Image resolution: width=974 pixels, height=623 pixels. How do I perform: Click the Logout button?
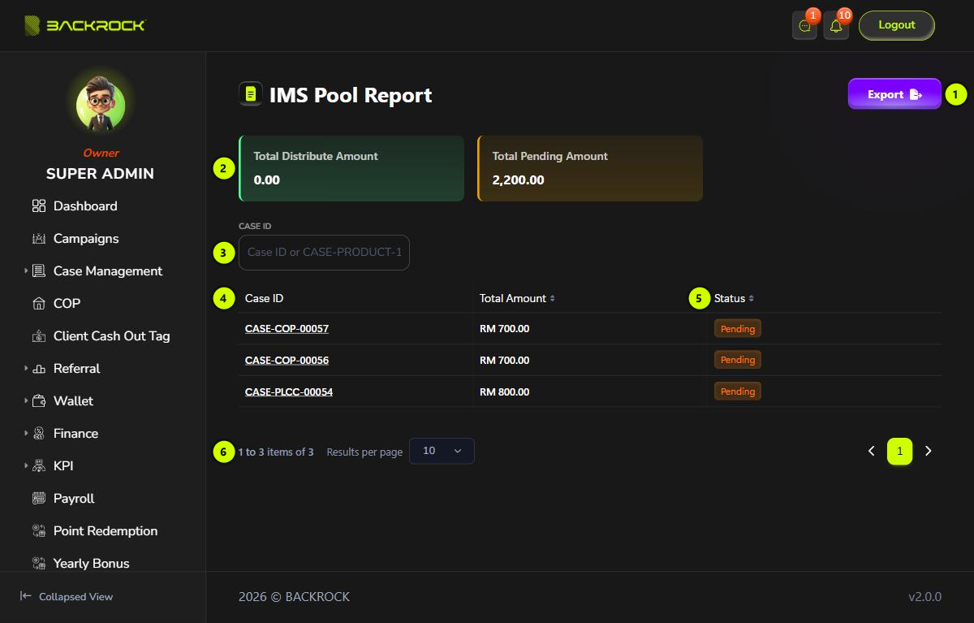(x=897, y=25)
